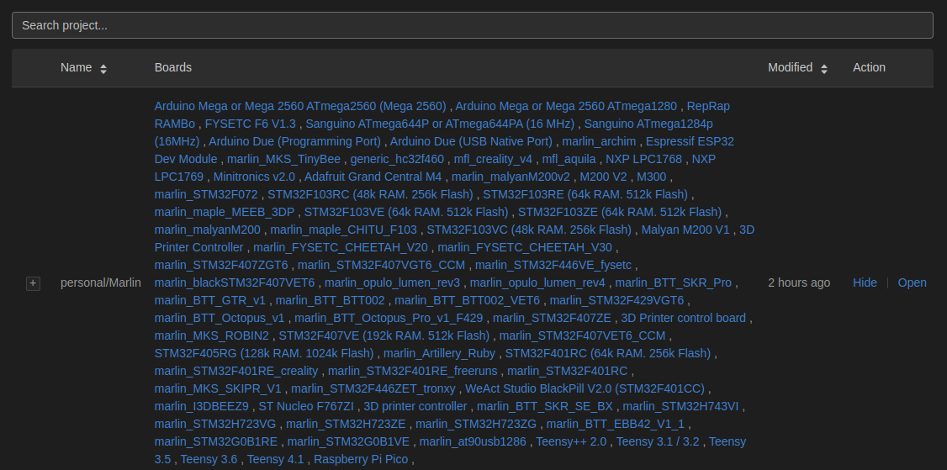Open marlin_malyanM200v2 board link
This screenshot has width=947, height=470.
(511, 177)
